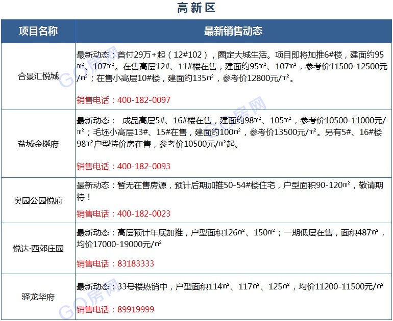Click the text 均价11200-11500元/㎡
This screenshot has height=321, width=393.
[341, 286]
